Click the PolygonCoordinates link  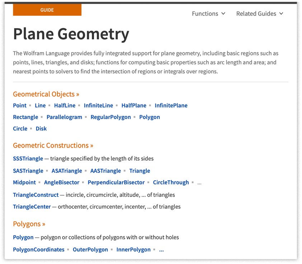(x=39, y=250)
